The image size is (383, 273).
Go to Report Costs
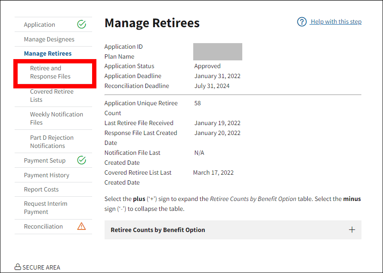41,189
